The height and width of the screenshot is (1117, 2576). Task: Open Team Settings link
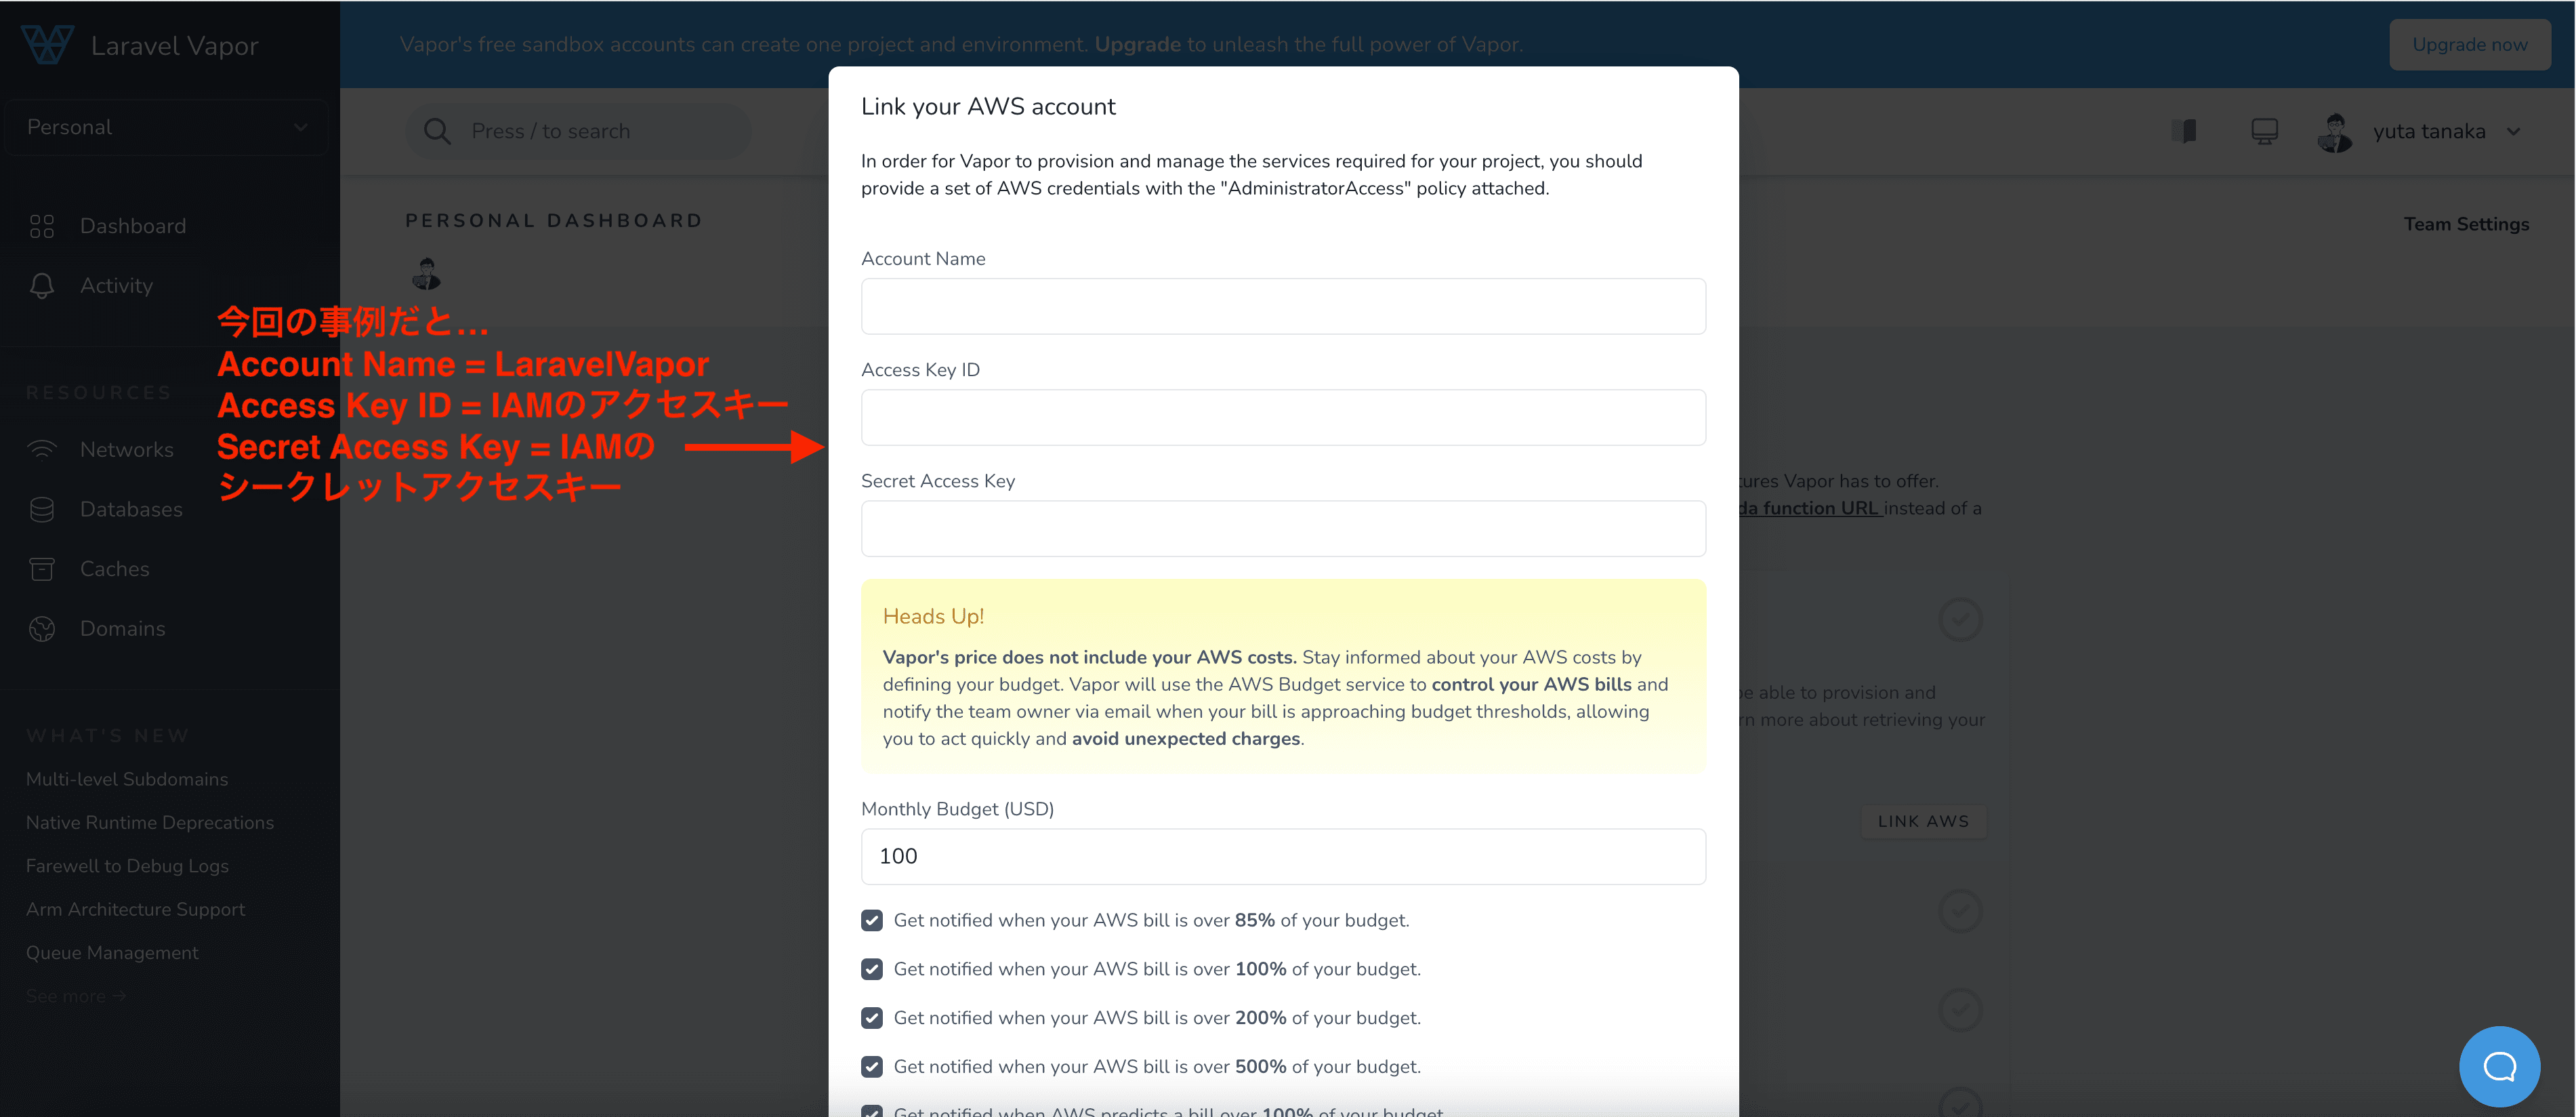point(2466,224)
